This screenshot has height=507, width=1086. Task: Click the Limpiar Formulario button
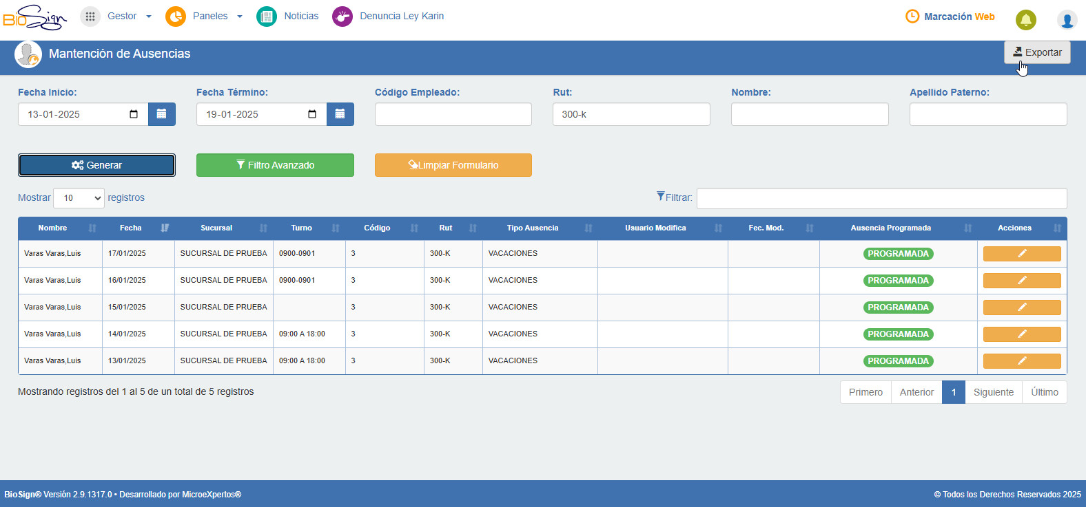pos(453,165)
